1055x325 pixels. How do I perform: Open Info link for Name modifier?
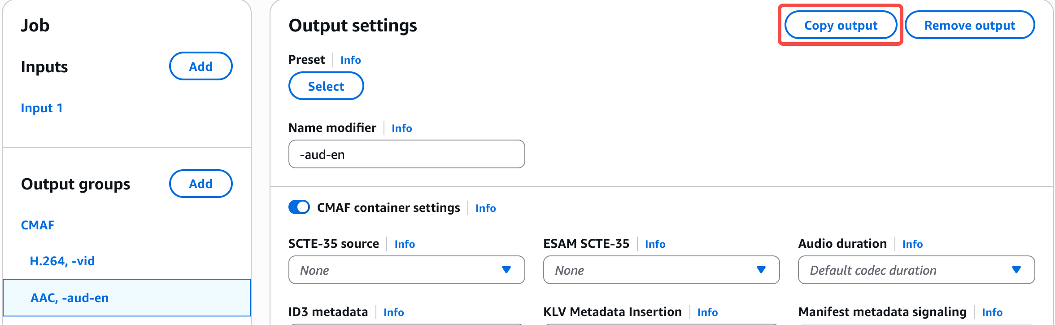click(x=401, y=128)
